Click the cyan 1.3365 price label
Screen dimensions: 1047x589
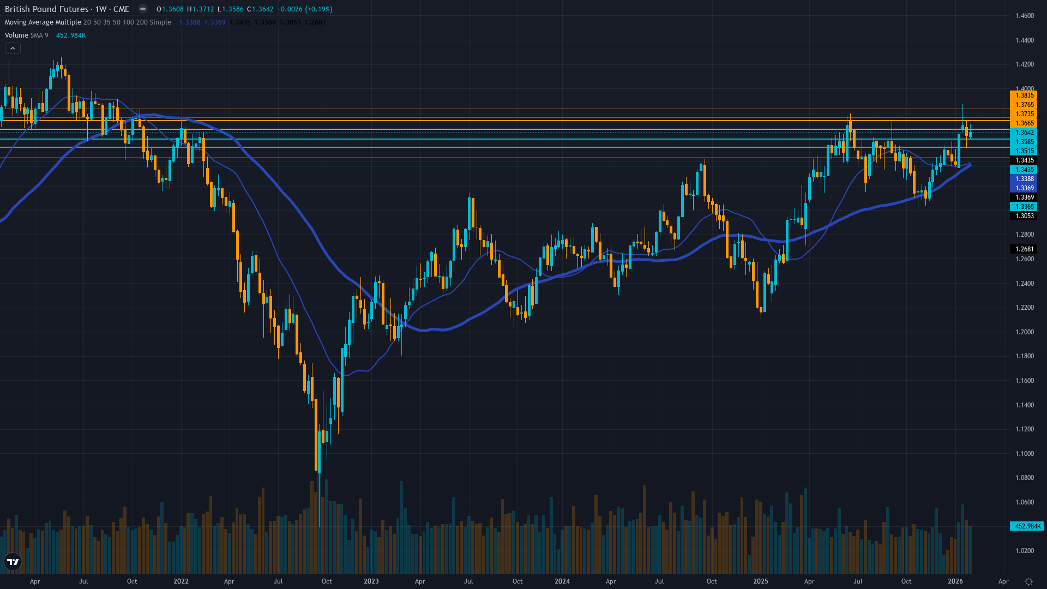pos(1025,207)
